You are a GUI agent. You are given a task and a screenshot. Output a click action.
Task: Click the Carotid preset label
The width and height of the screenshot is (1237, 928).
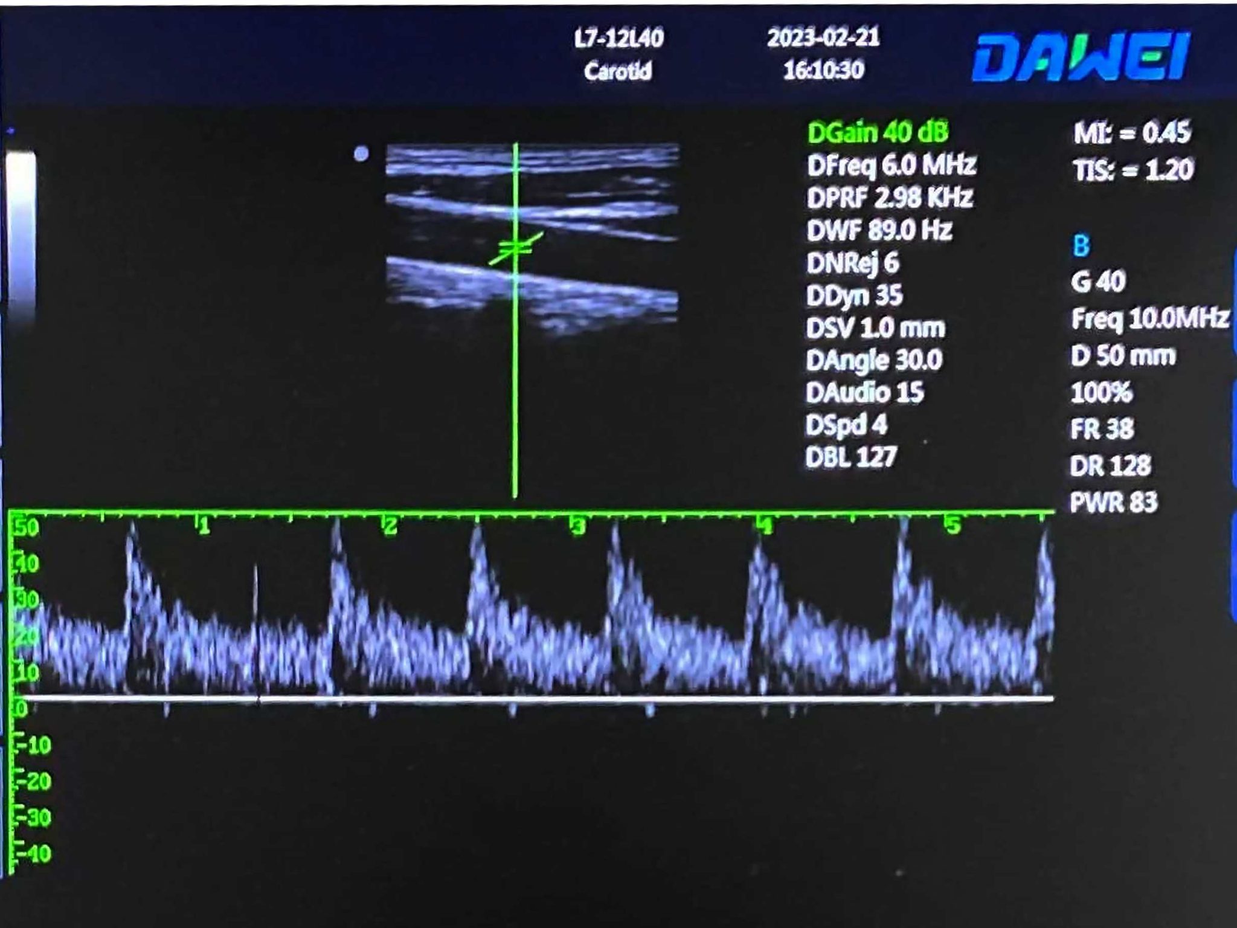tap(617, 71)
